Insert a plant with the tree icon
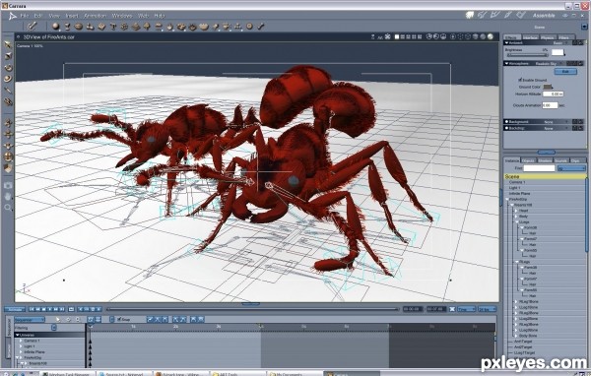591x376 pixels. coord(147,27)
